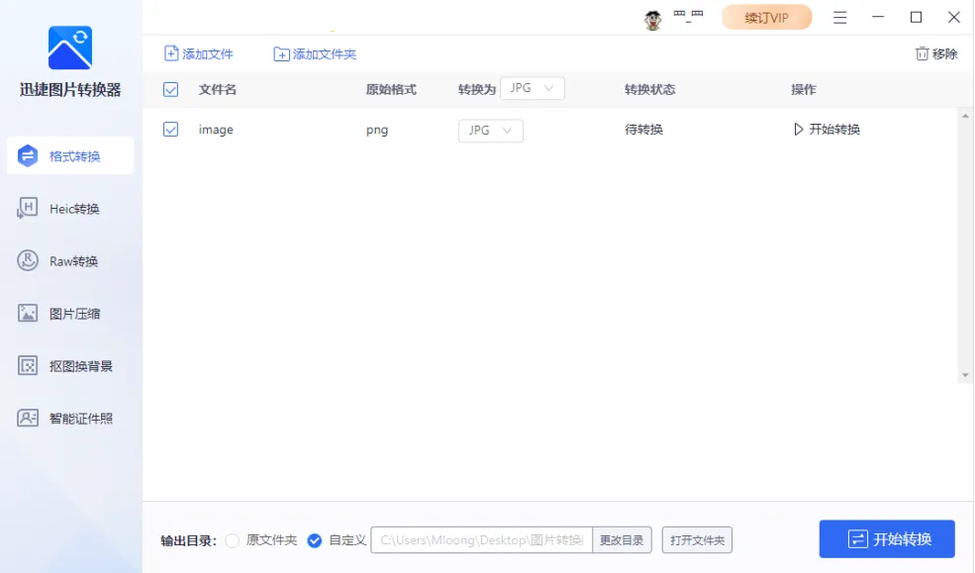Uncheck the image file row checkbox

click(x=170, y=130)
